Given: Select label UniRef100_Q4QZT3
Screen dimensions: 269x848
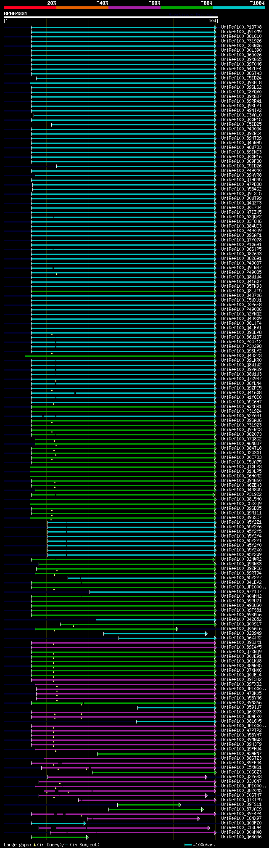Looking at the screenshot, I should [x=241, y=203].
